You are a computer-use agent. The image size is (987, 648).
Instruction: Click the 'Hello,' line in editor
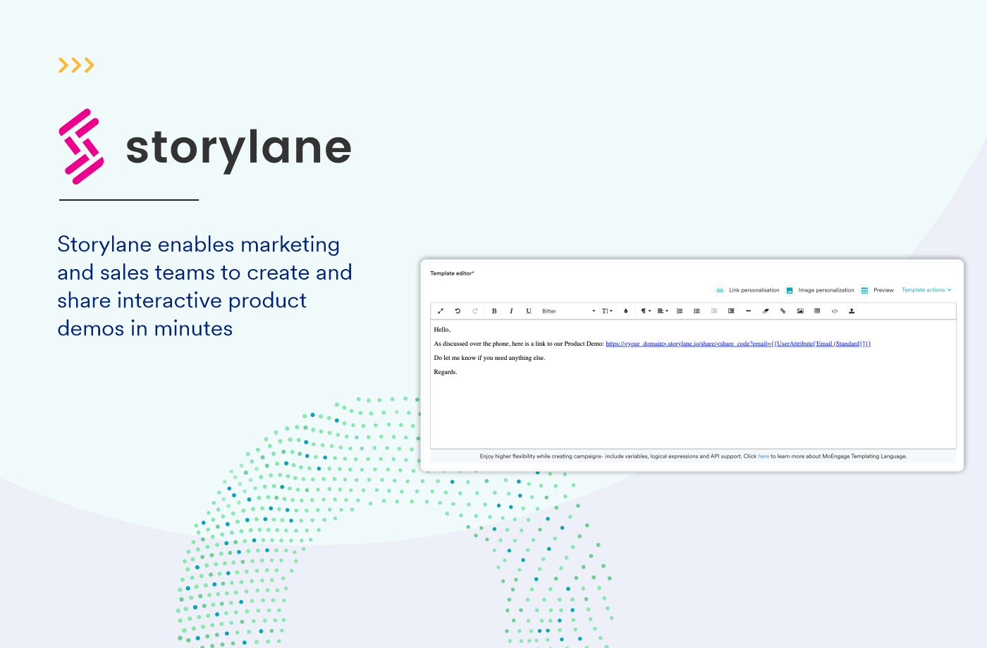coord(442,330)
